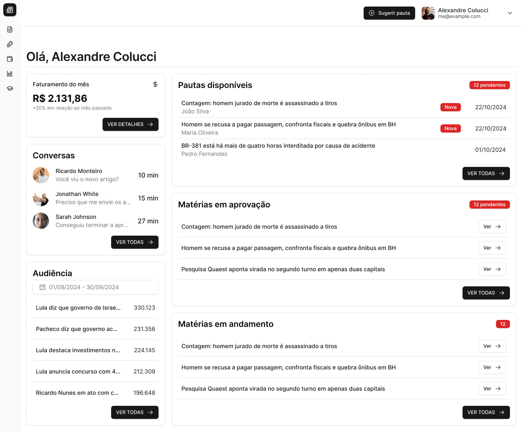Click the red 12 badge on Matérias em andamento
The width and height of the screenshot is (523, 432).
coord(503,324)
